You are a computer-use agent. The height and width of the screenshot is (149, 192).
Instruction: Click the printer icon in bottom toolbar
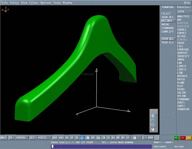(88, 138)
